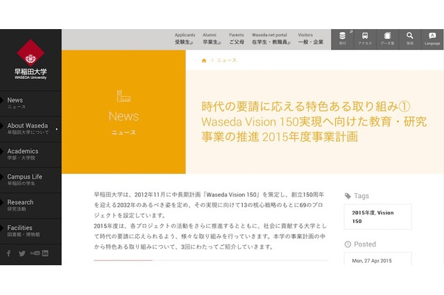Open the donation (寄付) icon
Image resolution: width=444 pixels, height=295 pixels.
pyautogui.click(x=342, y=39)
